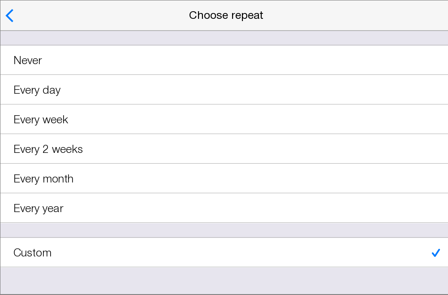Tap the Every month label
This screenshot has height=295, width=448.
coord(43,179)
